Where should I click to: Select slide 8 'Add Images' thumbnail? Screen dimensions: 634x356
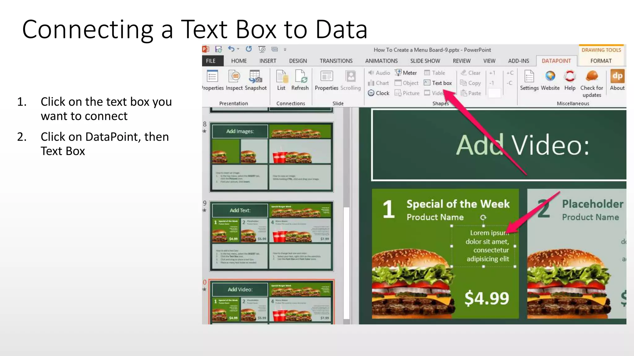coord(271,157)
